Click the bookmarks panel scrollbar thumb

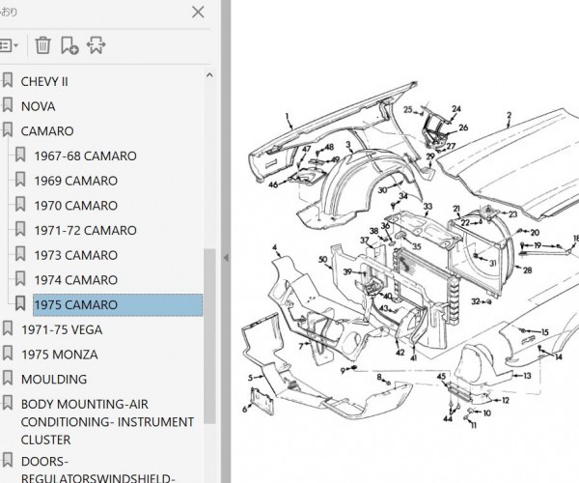[x=209, y=336]
